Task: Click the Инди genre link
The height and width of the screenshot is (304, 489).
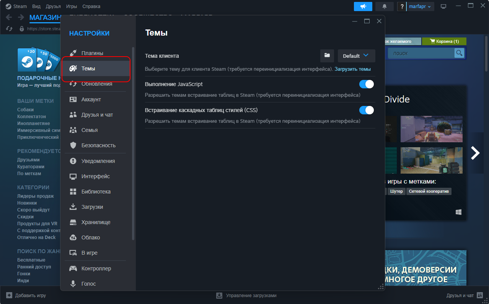Action: coord(23,281)
